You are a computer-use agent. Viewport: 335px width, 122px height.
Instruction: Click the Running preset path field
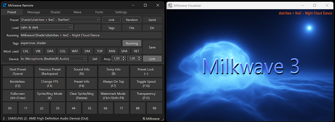[91, 35]
